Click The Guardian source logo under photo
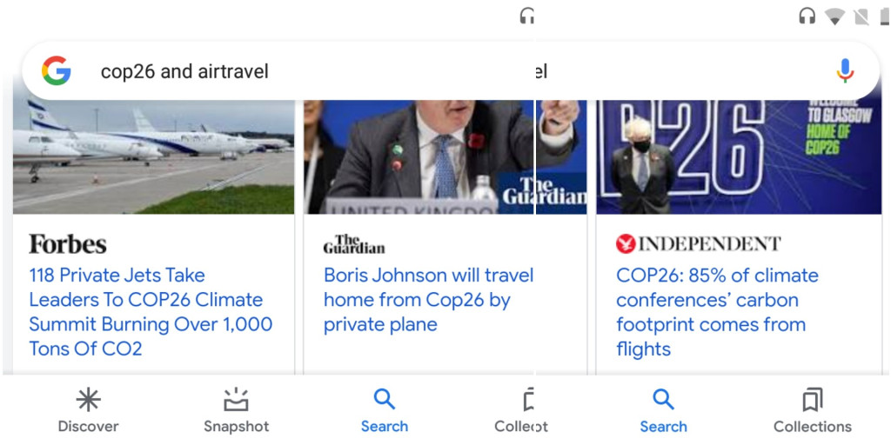The image size is (891, 445). click(x=354, y=244)
